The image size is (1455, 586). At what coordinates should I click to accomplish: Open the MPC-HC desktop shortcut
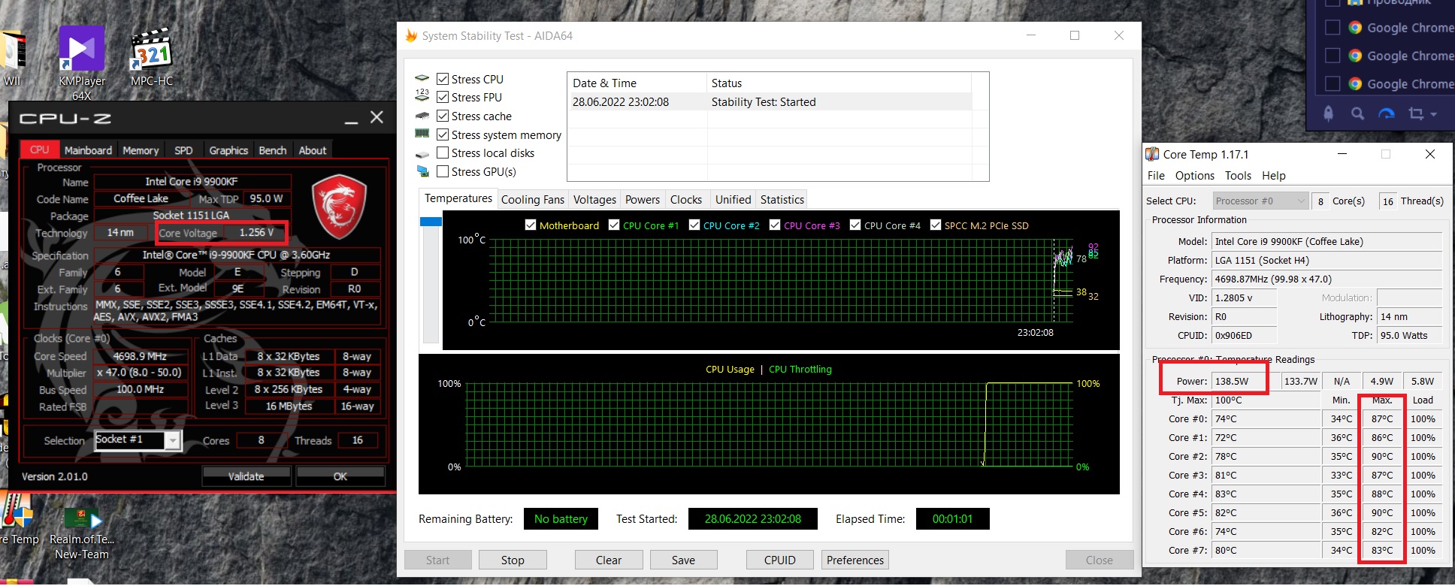pos(152,58)
